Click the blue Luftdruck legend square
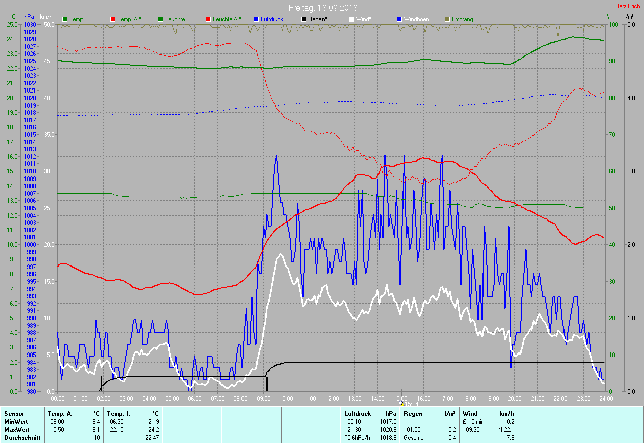 pyautogui.click(x=256, y=19)
